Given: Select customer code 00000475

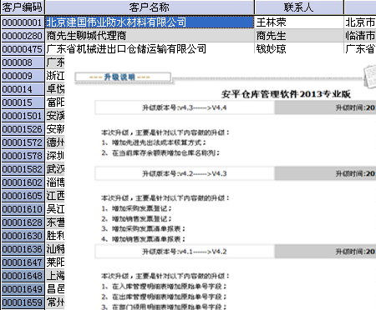Looking at the screenshot, I should click(23, 49).
